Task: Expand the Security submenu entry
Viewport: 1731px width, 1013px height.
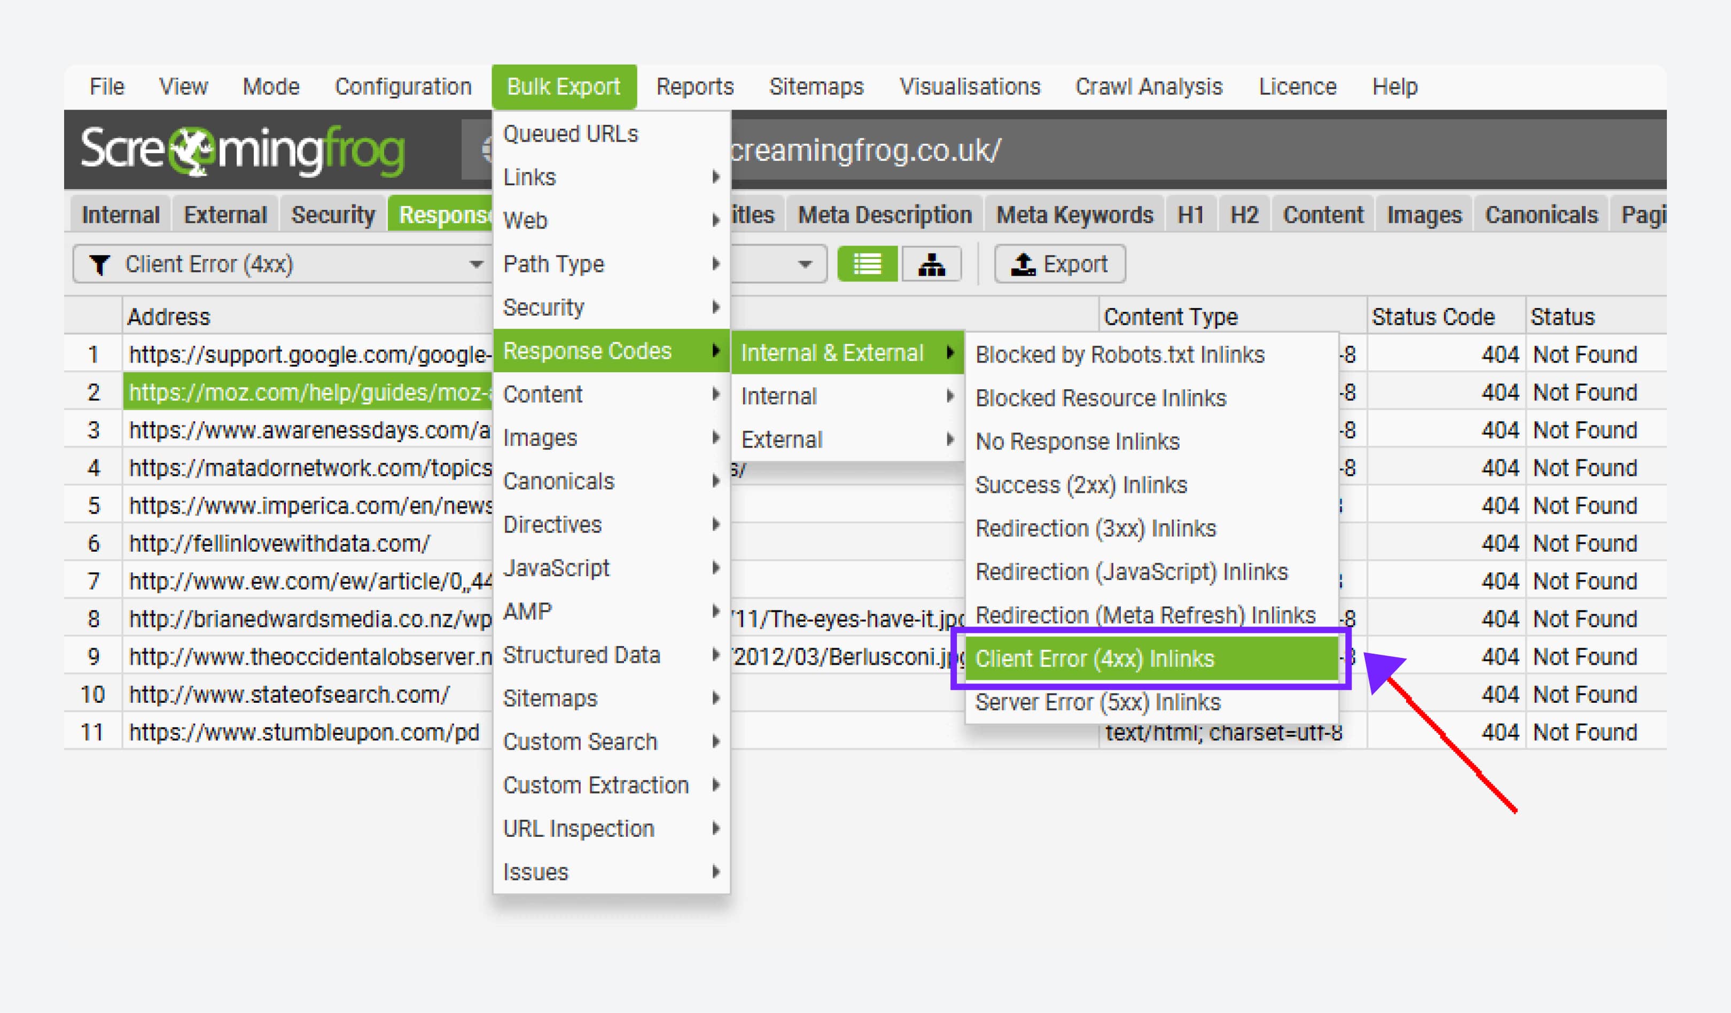Action: 611,307
